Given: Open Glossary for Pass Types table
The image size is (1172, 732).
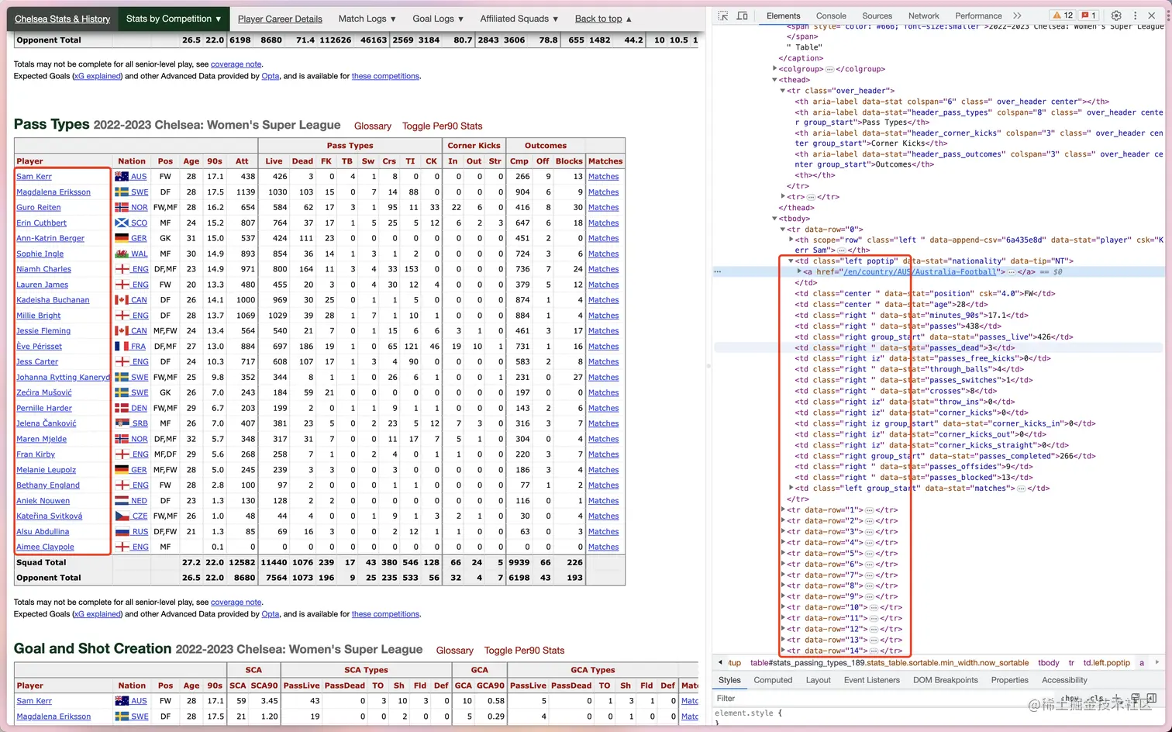Looking at the screenshot, I should click(x=373, y=126).
